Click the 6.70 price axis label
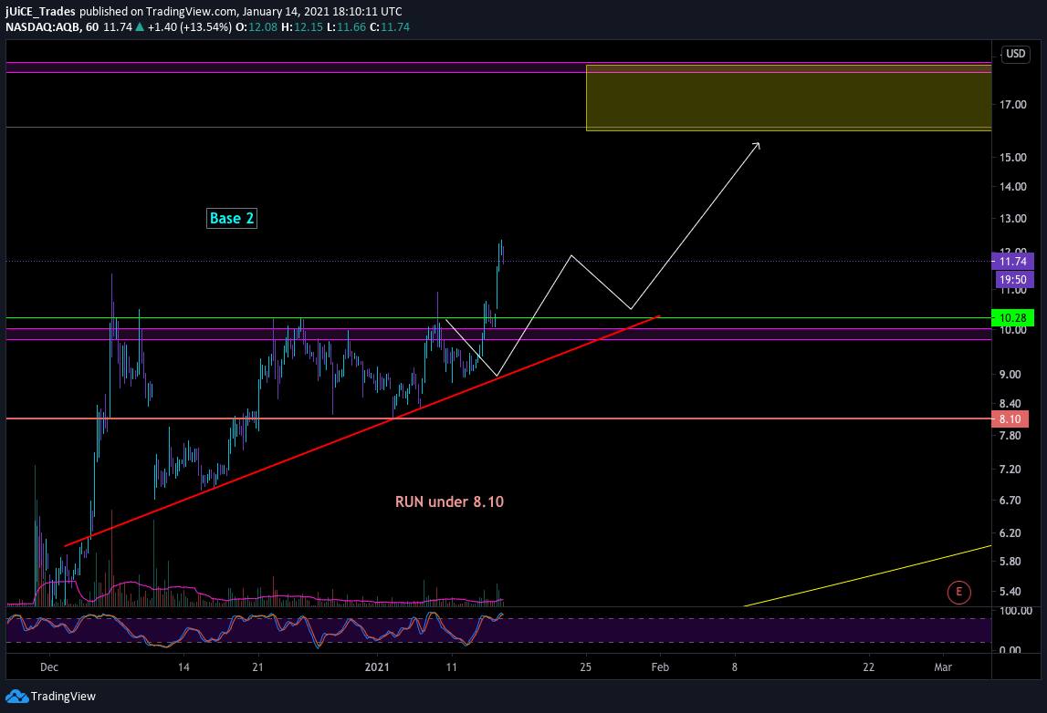This screenshot has height=713, width=1047. (1010, 501)
